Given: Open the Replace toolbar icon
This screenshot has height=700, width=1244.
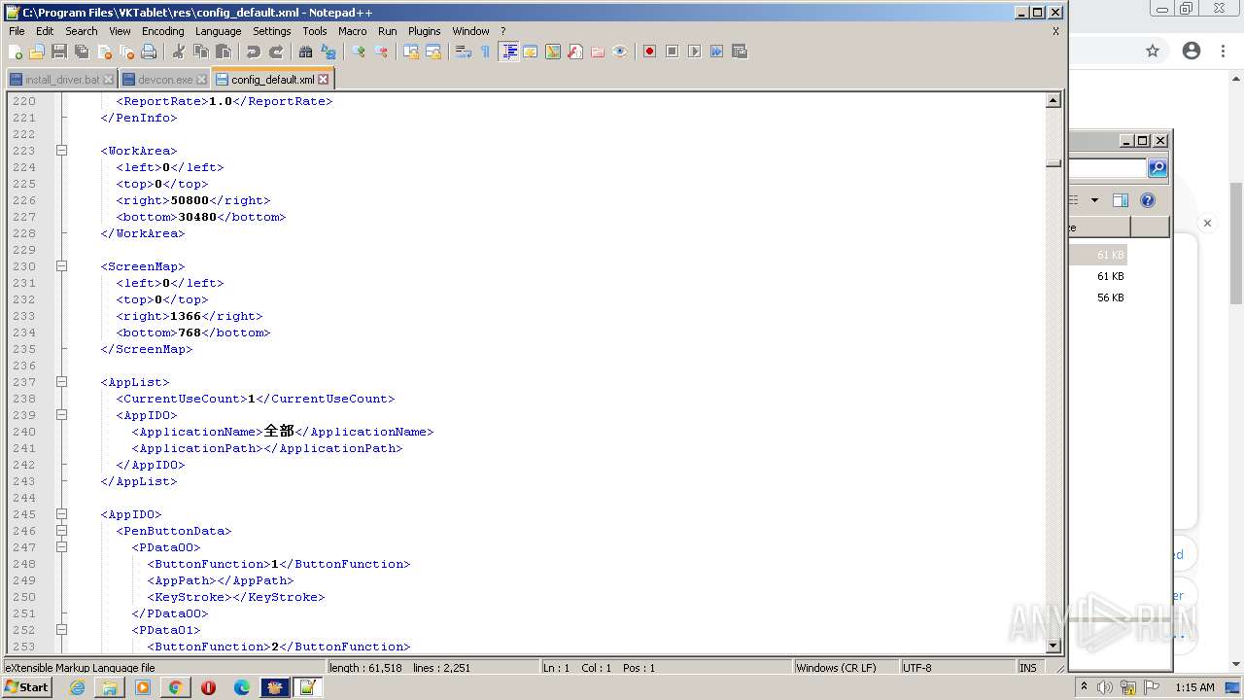Looking at the screenshot, I should click(x=328, y=52).
